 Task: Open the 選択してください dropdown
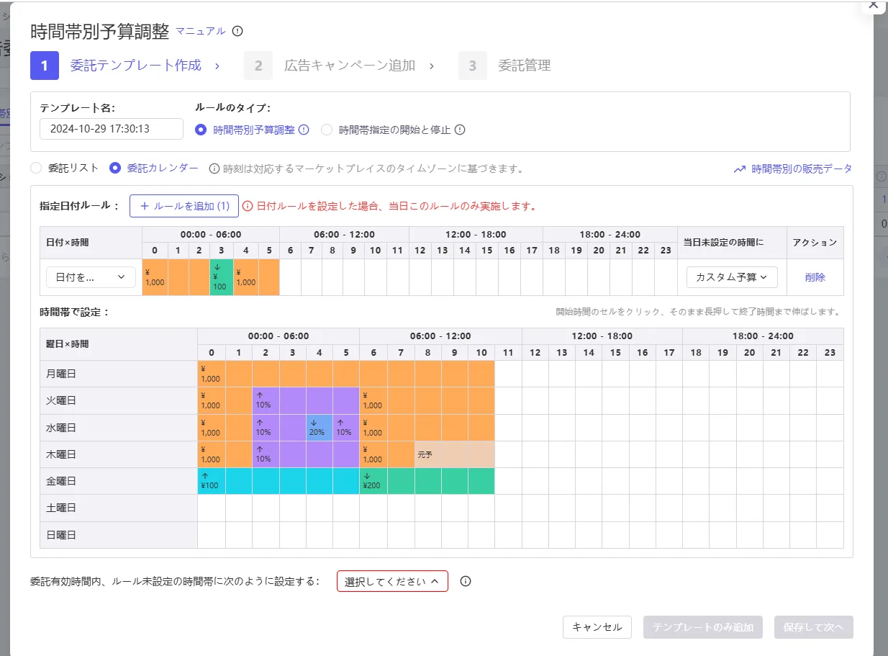click(392, 581)
